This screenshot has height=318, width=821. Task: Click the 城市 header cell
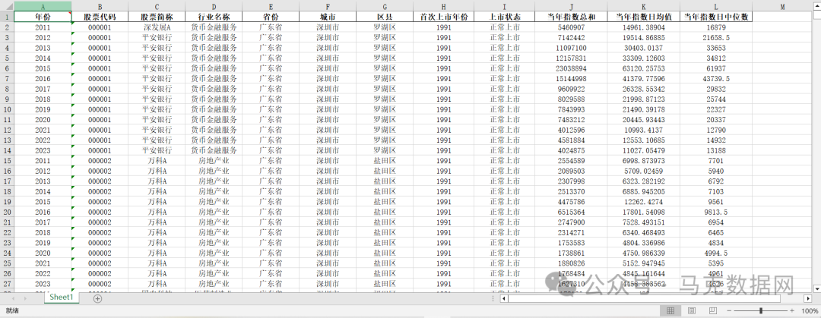[328, 17]
